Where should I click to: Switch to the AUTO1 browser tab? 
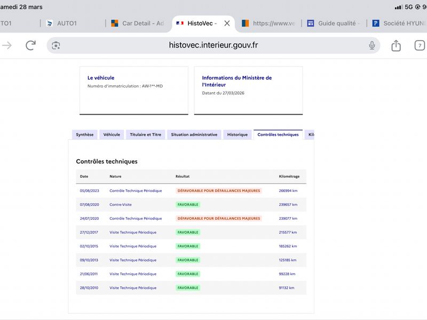pyautogui.click(x=68, y=23)
